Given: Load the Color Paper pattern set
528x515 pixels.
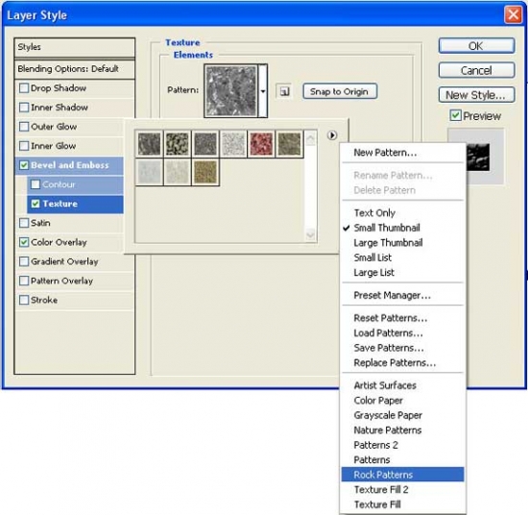Looking at the screenshot, I should tap(403, 401).
